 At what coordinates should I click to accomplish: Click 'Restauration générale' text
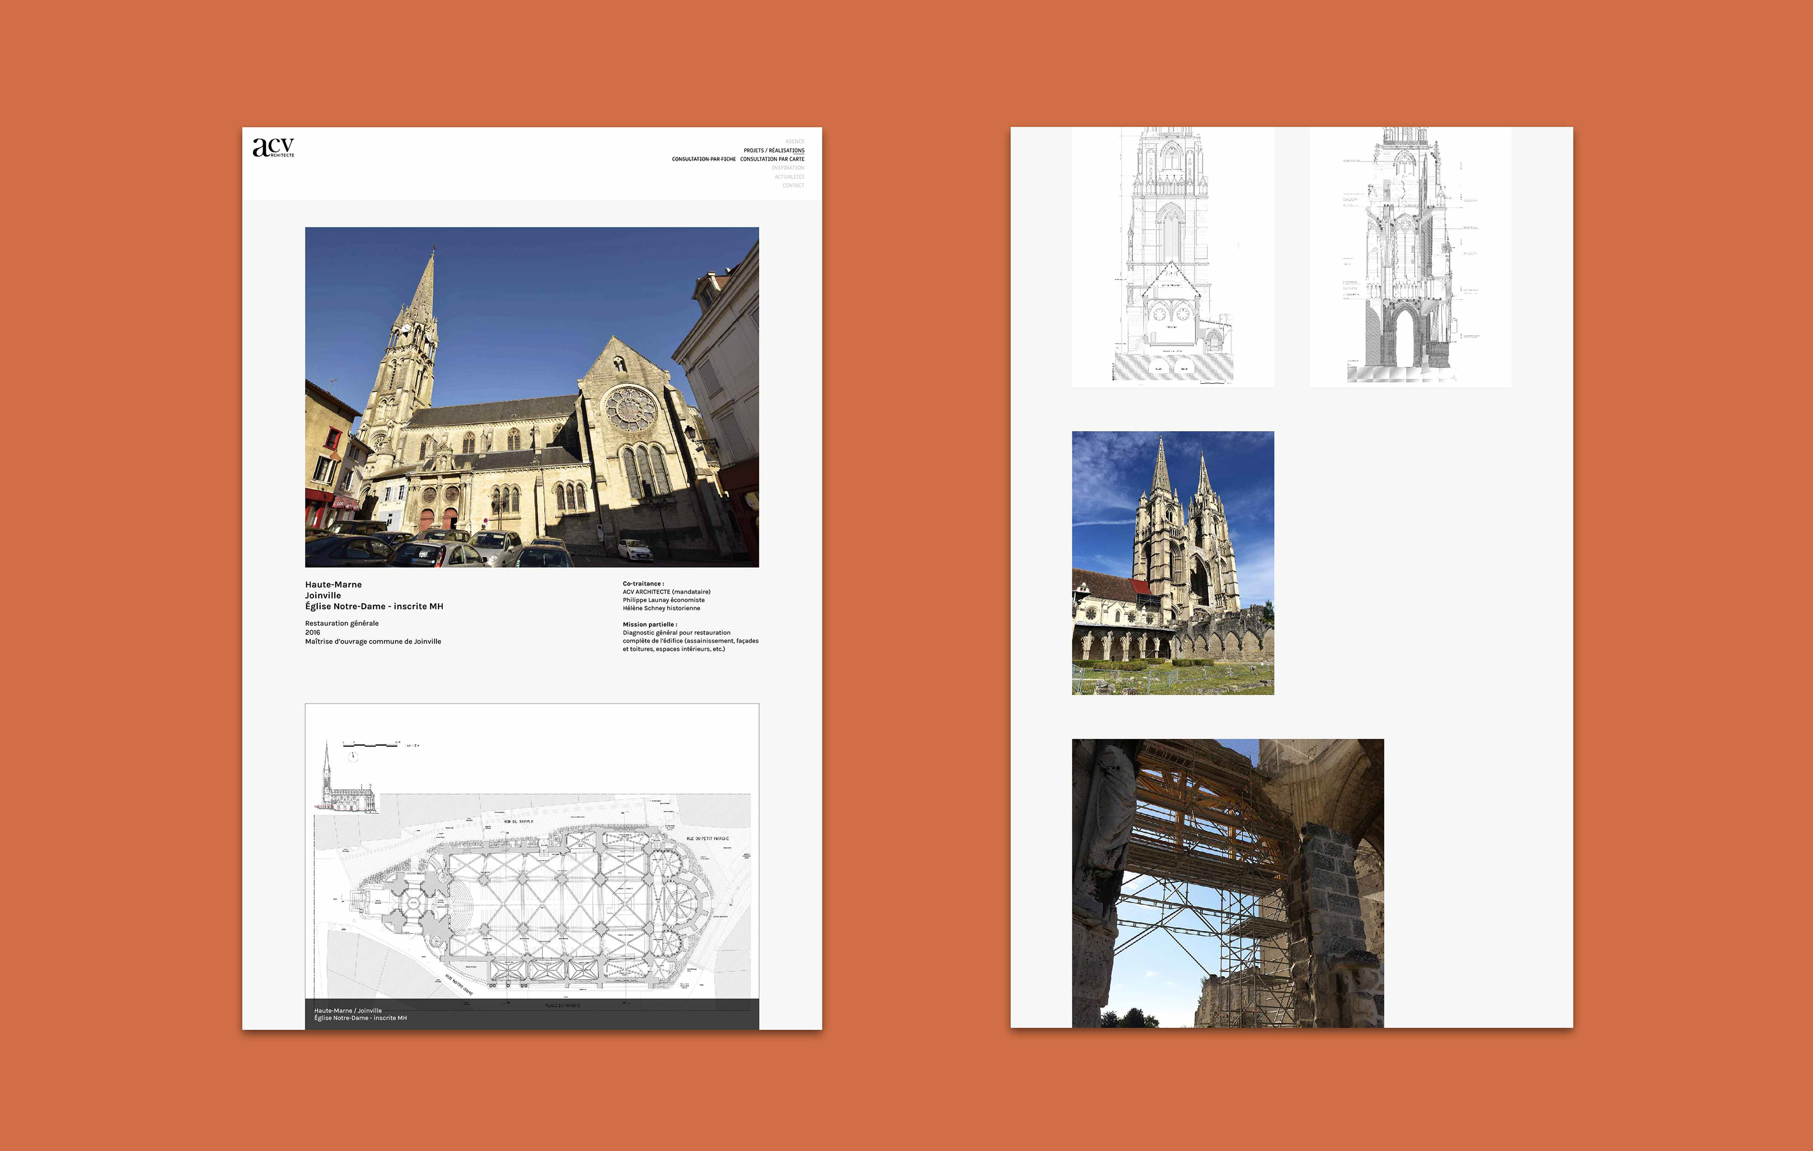click(342, 623)
